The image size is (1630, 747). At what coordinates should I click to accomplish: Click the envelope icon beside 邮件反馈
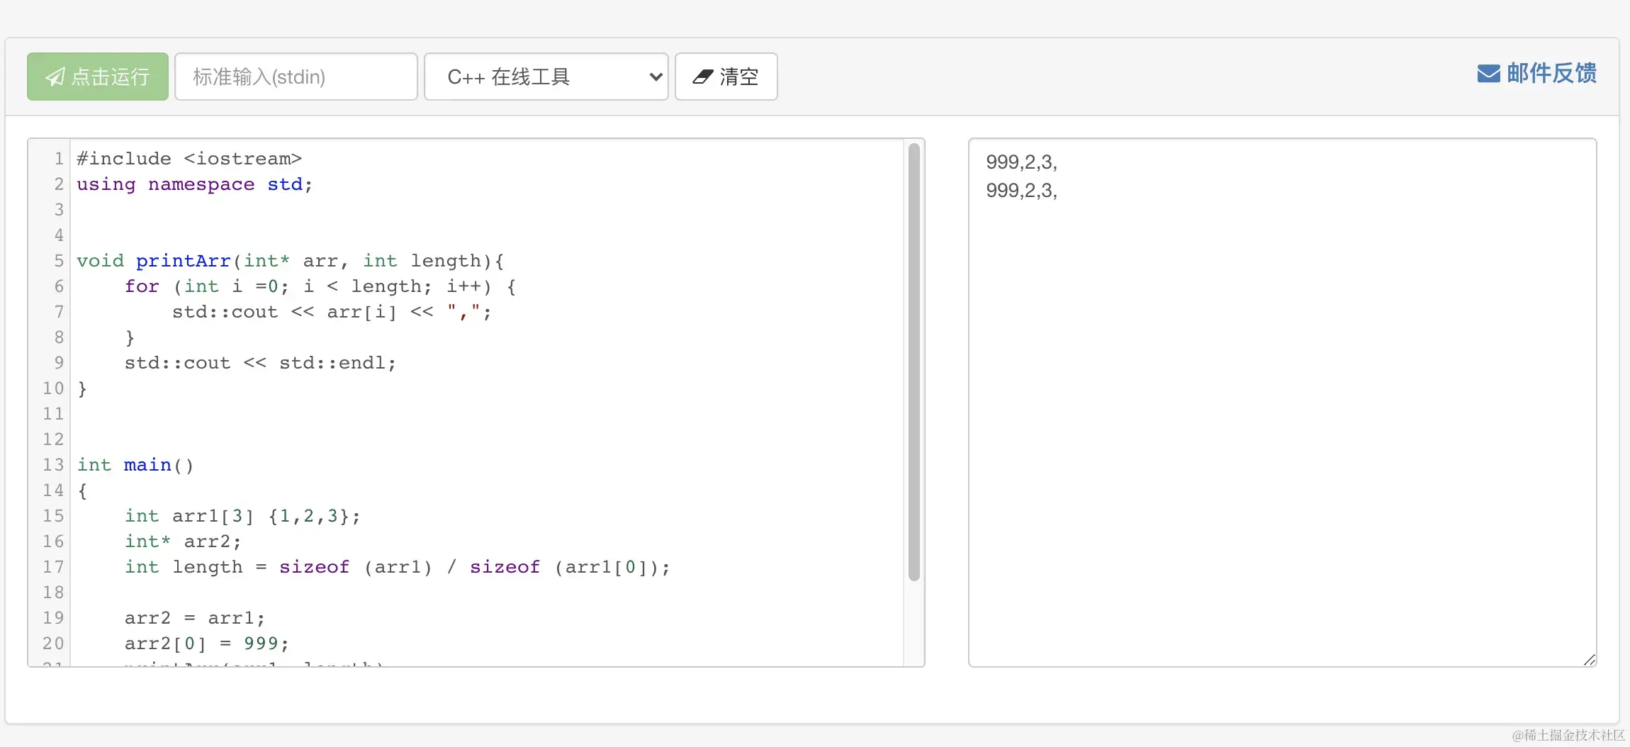(x=1488, y=74)
